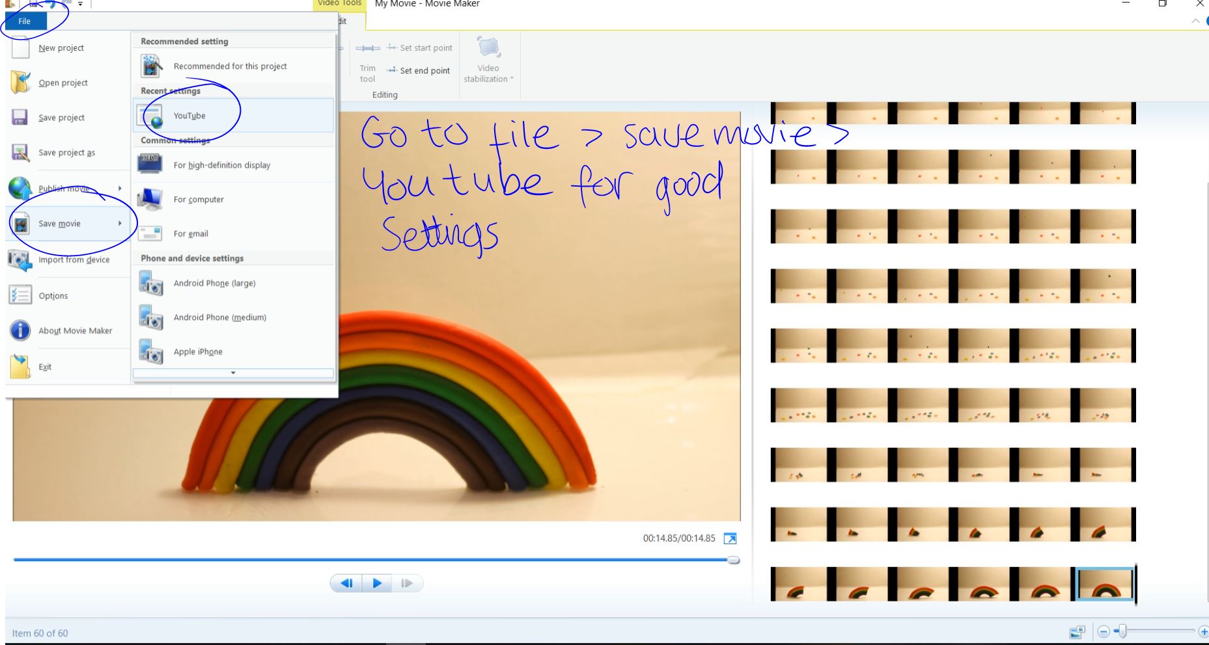The height and width of the screenshot is (645, 1209).
Task: Click the About Movie Maker info icon
Action: [20, 330]
